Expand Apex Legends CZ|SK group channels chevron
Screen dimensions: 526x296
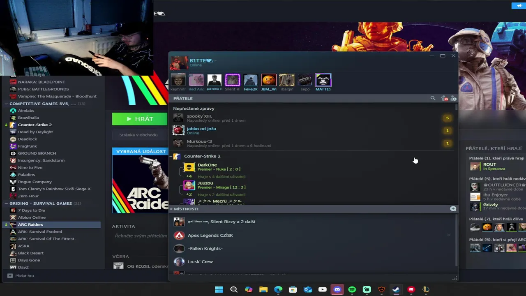tap(448, 235)
